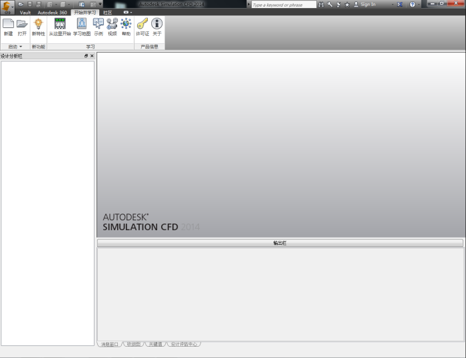466x358 pixels.
Task: Expand the search box arrow left of keyword field
Action: [249, 5]
